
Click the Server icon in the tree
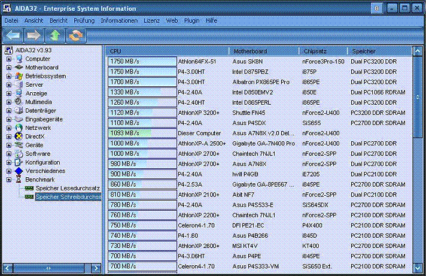pyautogui.click(x=19, y=84)
